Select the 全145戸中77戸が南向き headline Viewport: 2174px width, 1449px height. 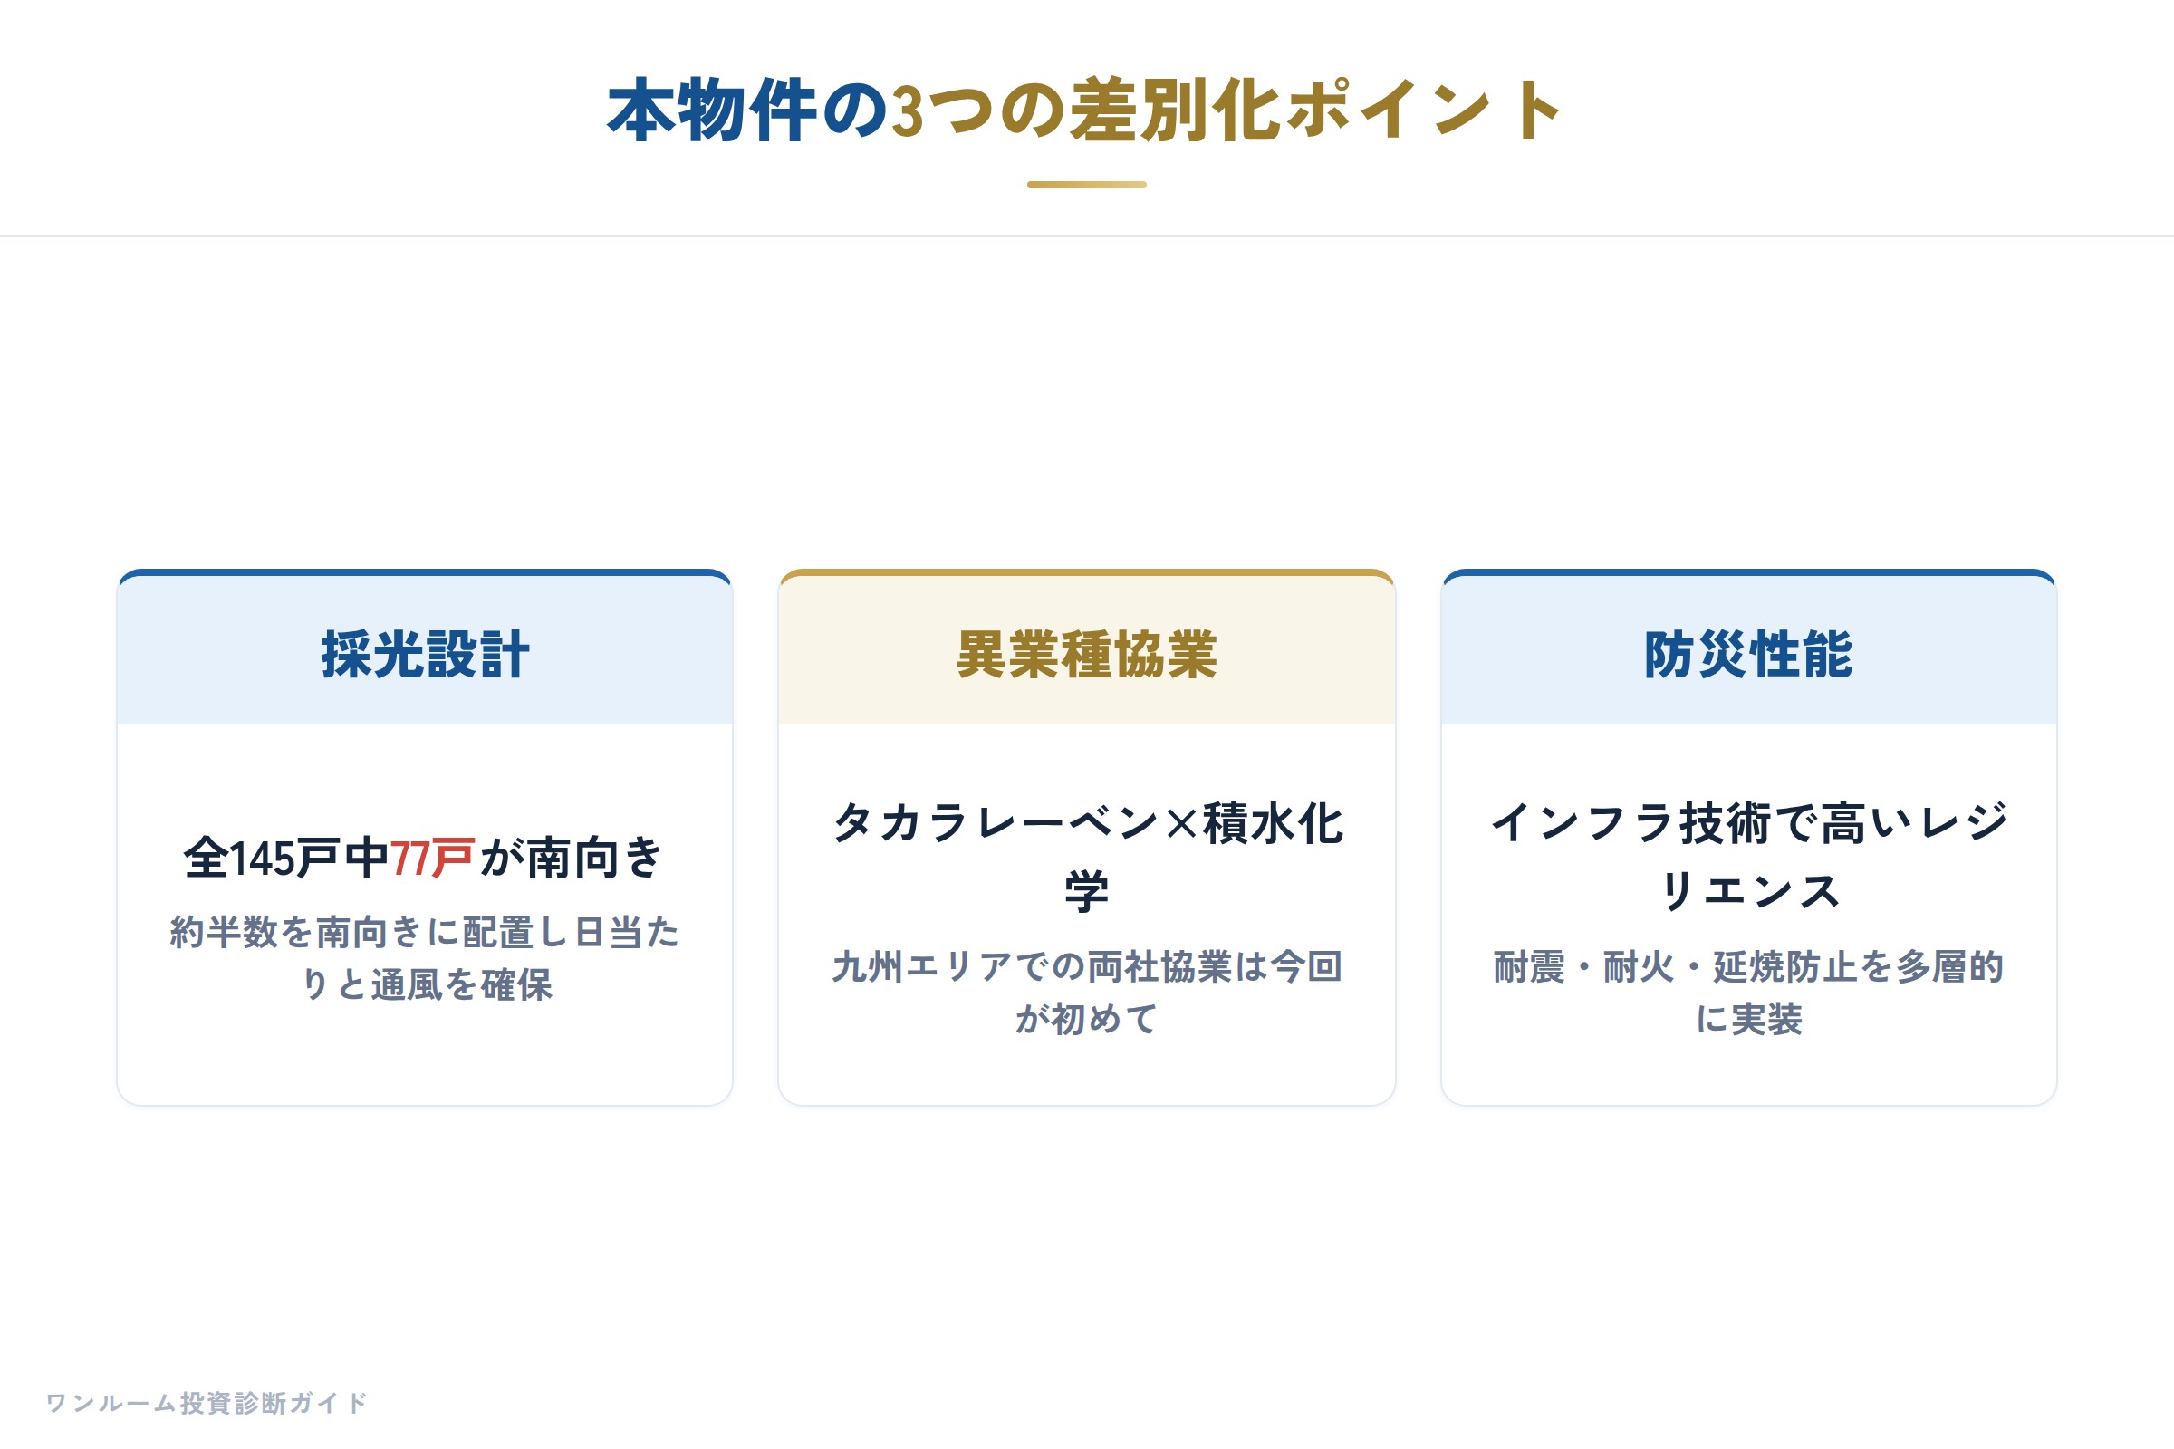425,858
